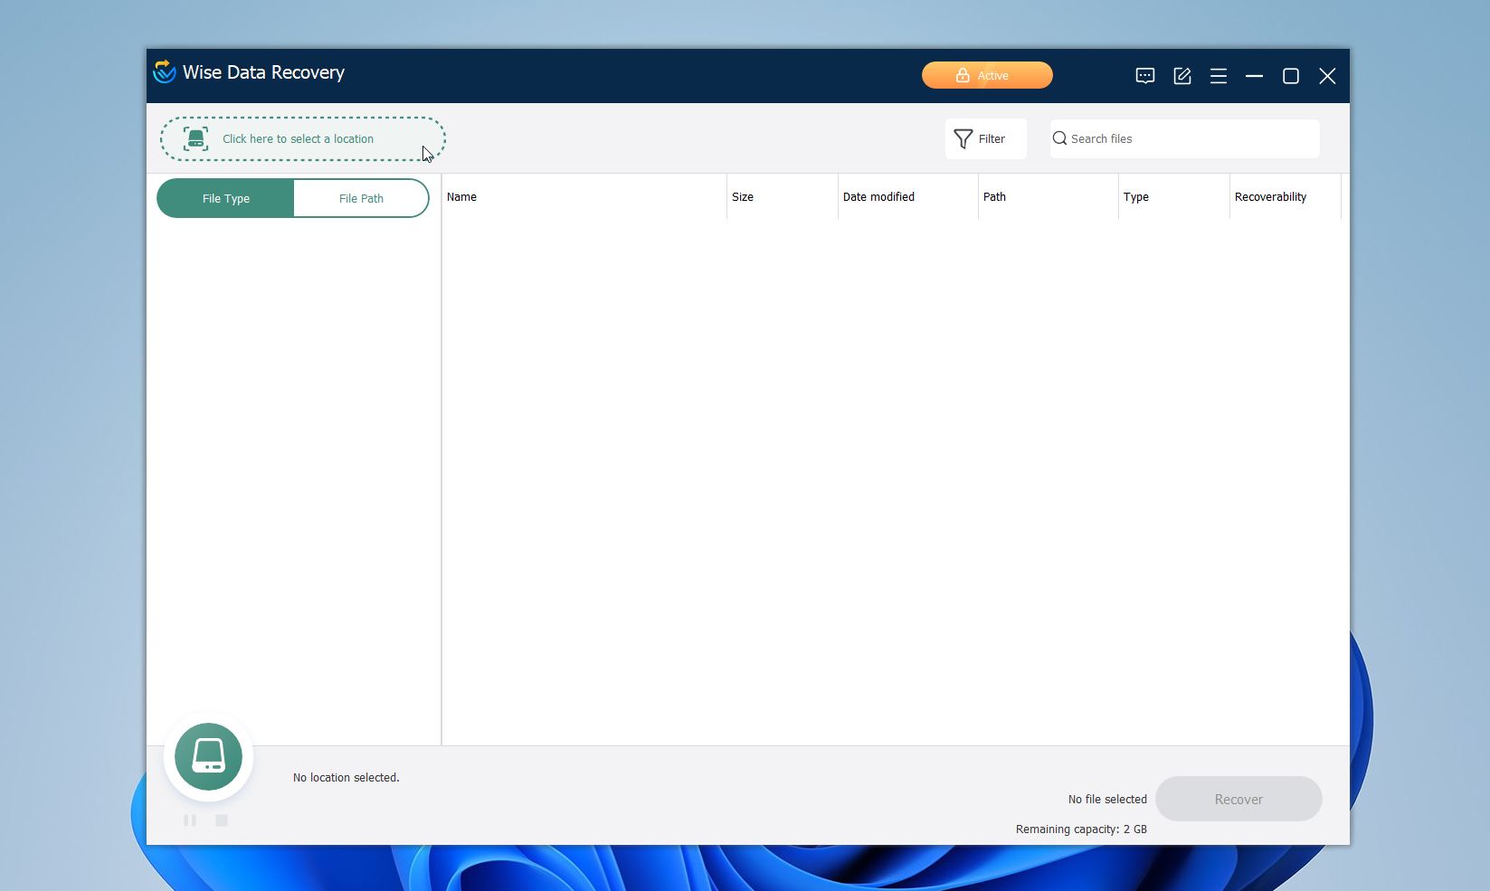This screenshot has width=1490, height=891.
Task: Sort files by the Name column
Action: pos(461,196)
